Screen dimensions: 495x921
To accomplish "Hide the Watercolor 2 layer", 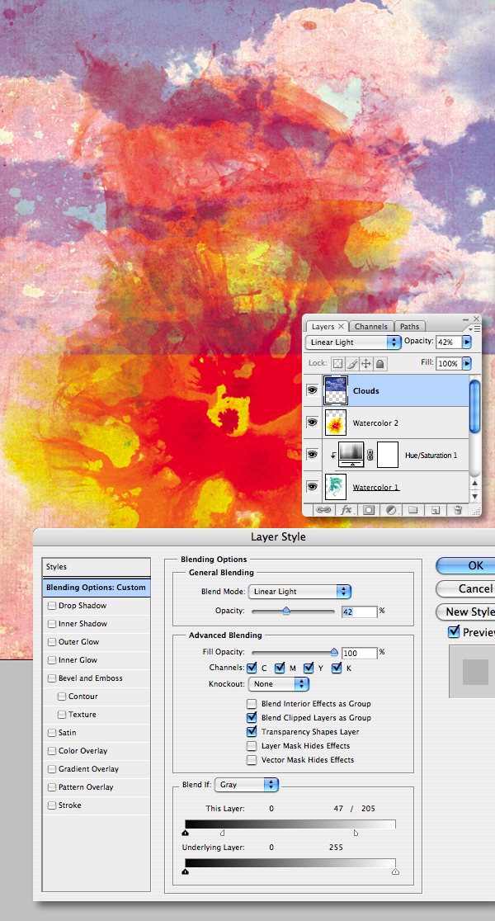I will tap(313, 423).
